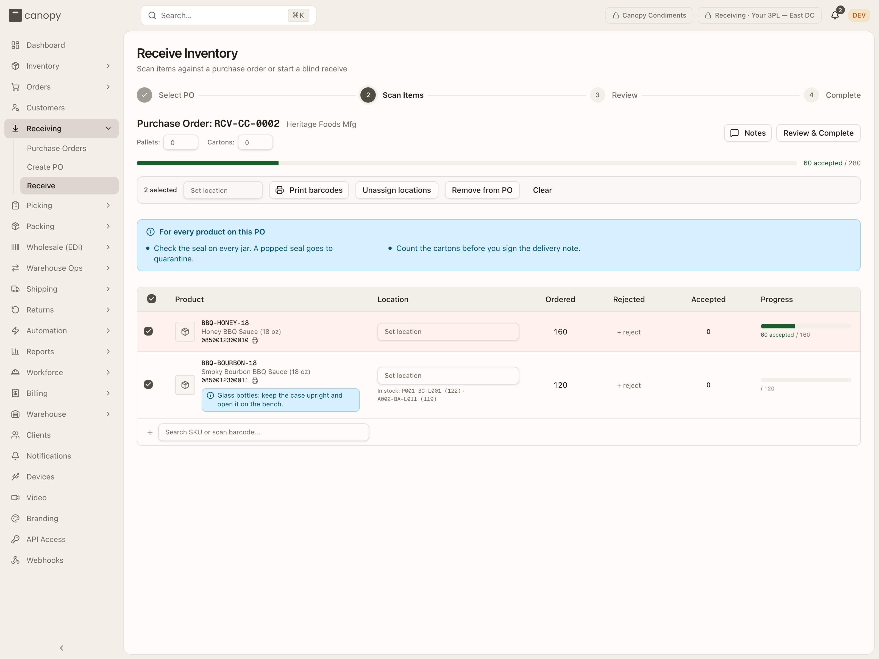This screenshot has height=659, width=879.
Task: Expand the Inventory menu chevron
Action: tap(108, 66)
